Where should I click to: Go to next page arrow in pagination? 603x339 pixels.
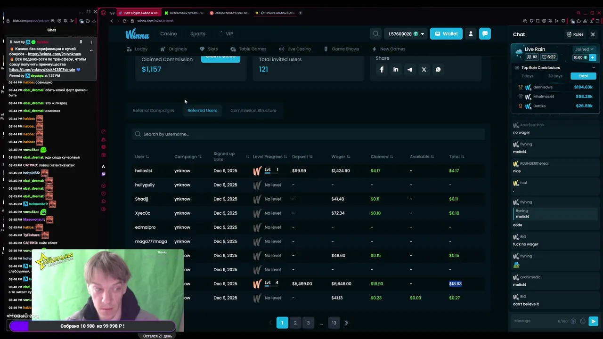coord(346,323)
